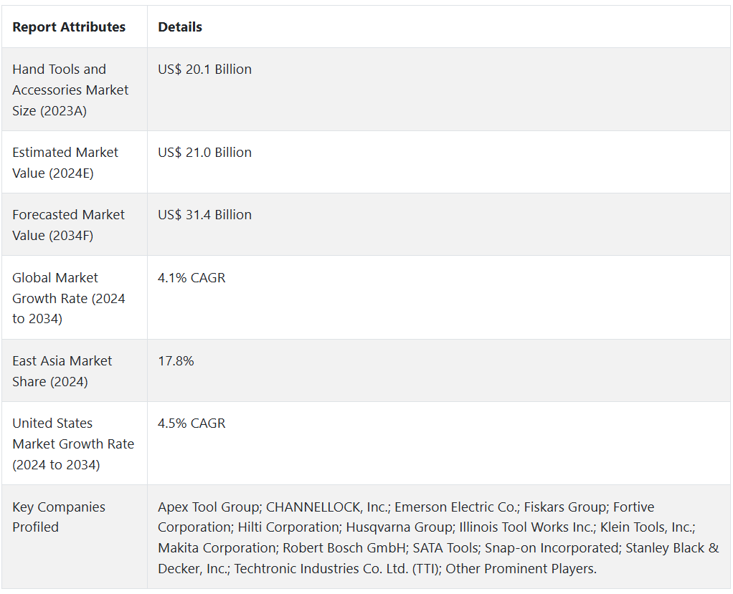Select the East Asia Market Share label
Viewport: 733px width, 594px height.
[62, 371]
